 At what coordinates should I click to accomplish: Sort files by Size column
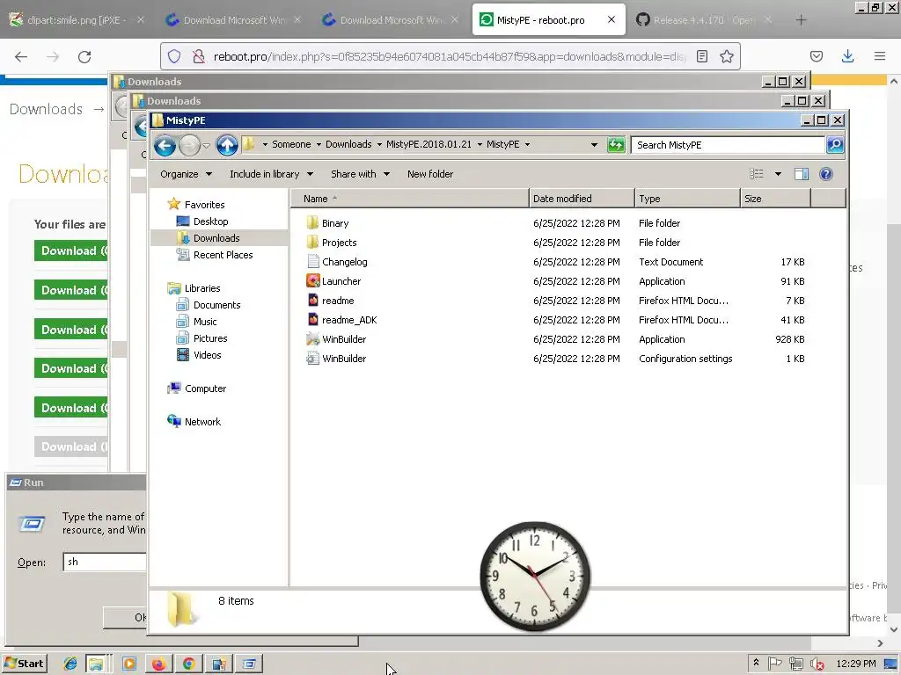(x=775, y=199)
